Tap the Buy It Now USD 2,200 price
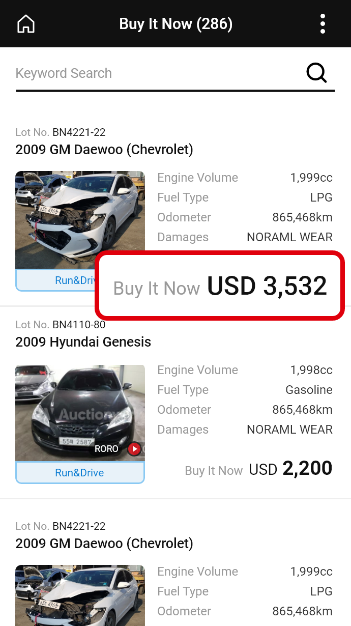351x626 pixels. pos(259,469)
